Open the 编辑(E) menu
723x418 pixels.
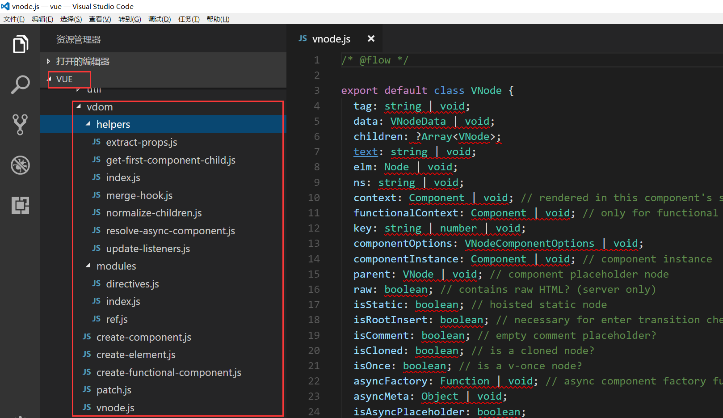click(x=42, y=19)
